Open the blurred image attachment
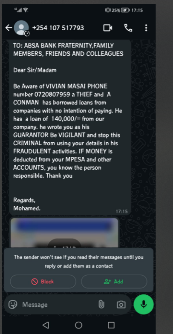The height and width of the screenshot is (334, 173). tap(64, 233)
